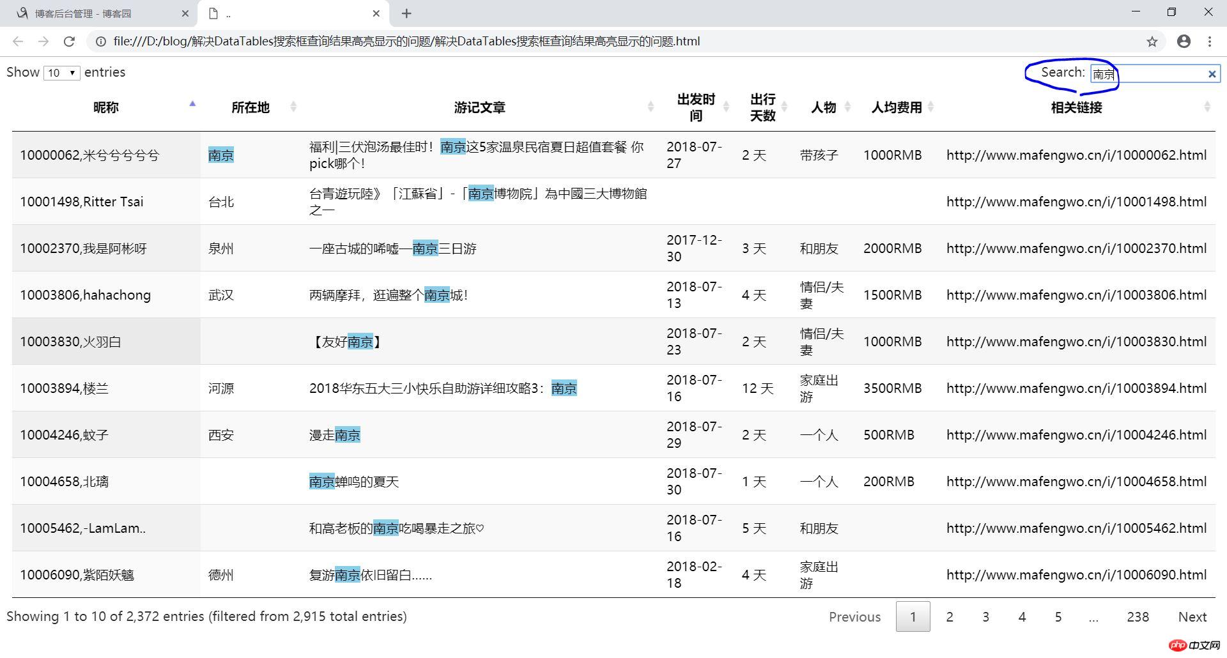Click the browser back arrow
The width and height of the screenshot is (1227, 658).
(18, 42)
